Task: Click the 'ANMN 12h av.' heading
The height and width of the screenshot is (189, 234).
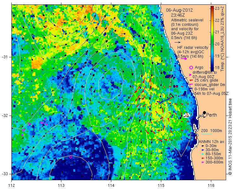Action: point(212,142)
